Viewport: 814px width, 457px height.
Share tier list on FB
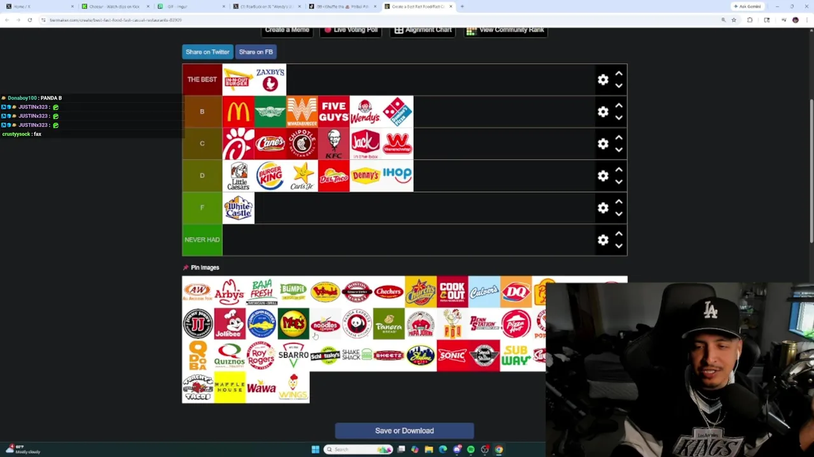(x=256, y=52)
